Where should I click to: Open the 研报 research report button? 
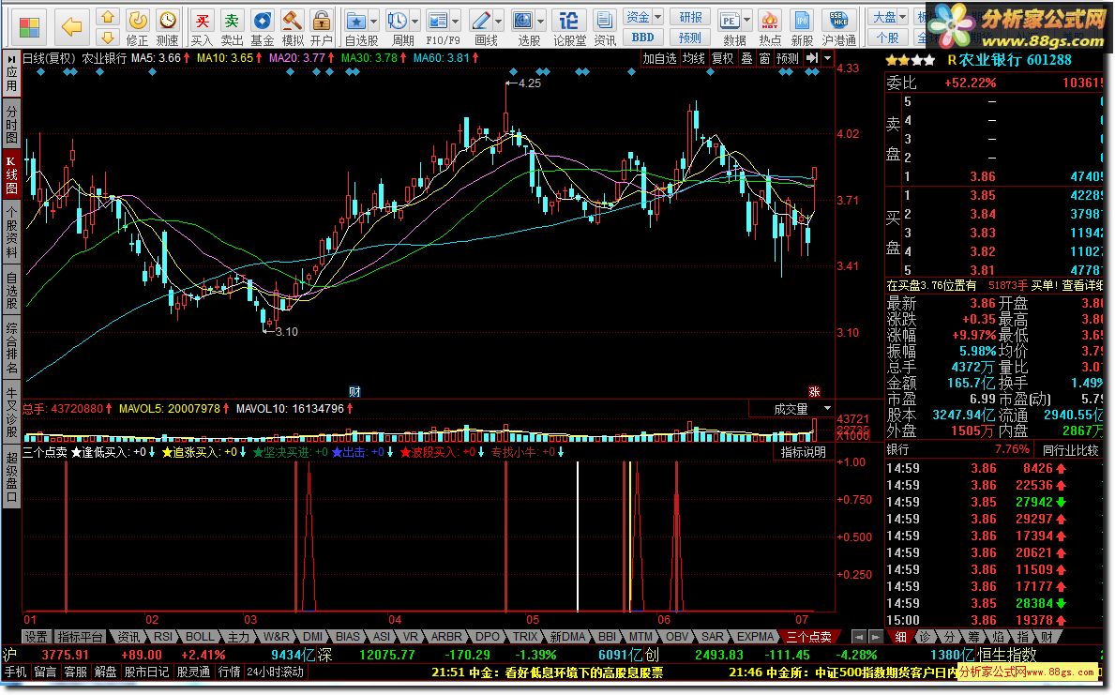click(690, 17)
